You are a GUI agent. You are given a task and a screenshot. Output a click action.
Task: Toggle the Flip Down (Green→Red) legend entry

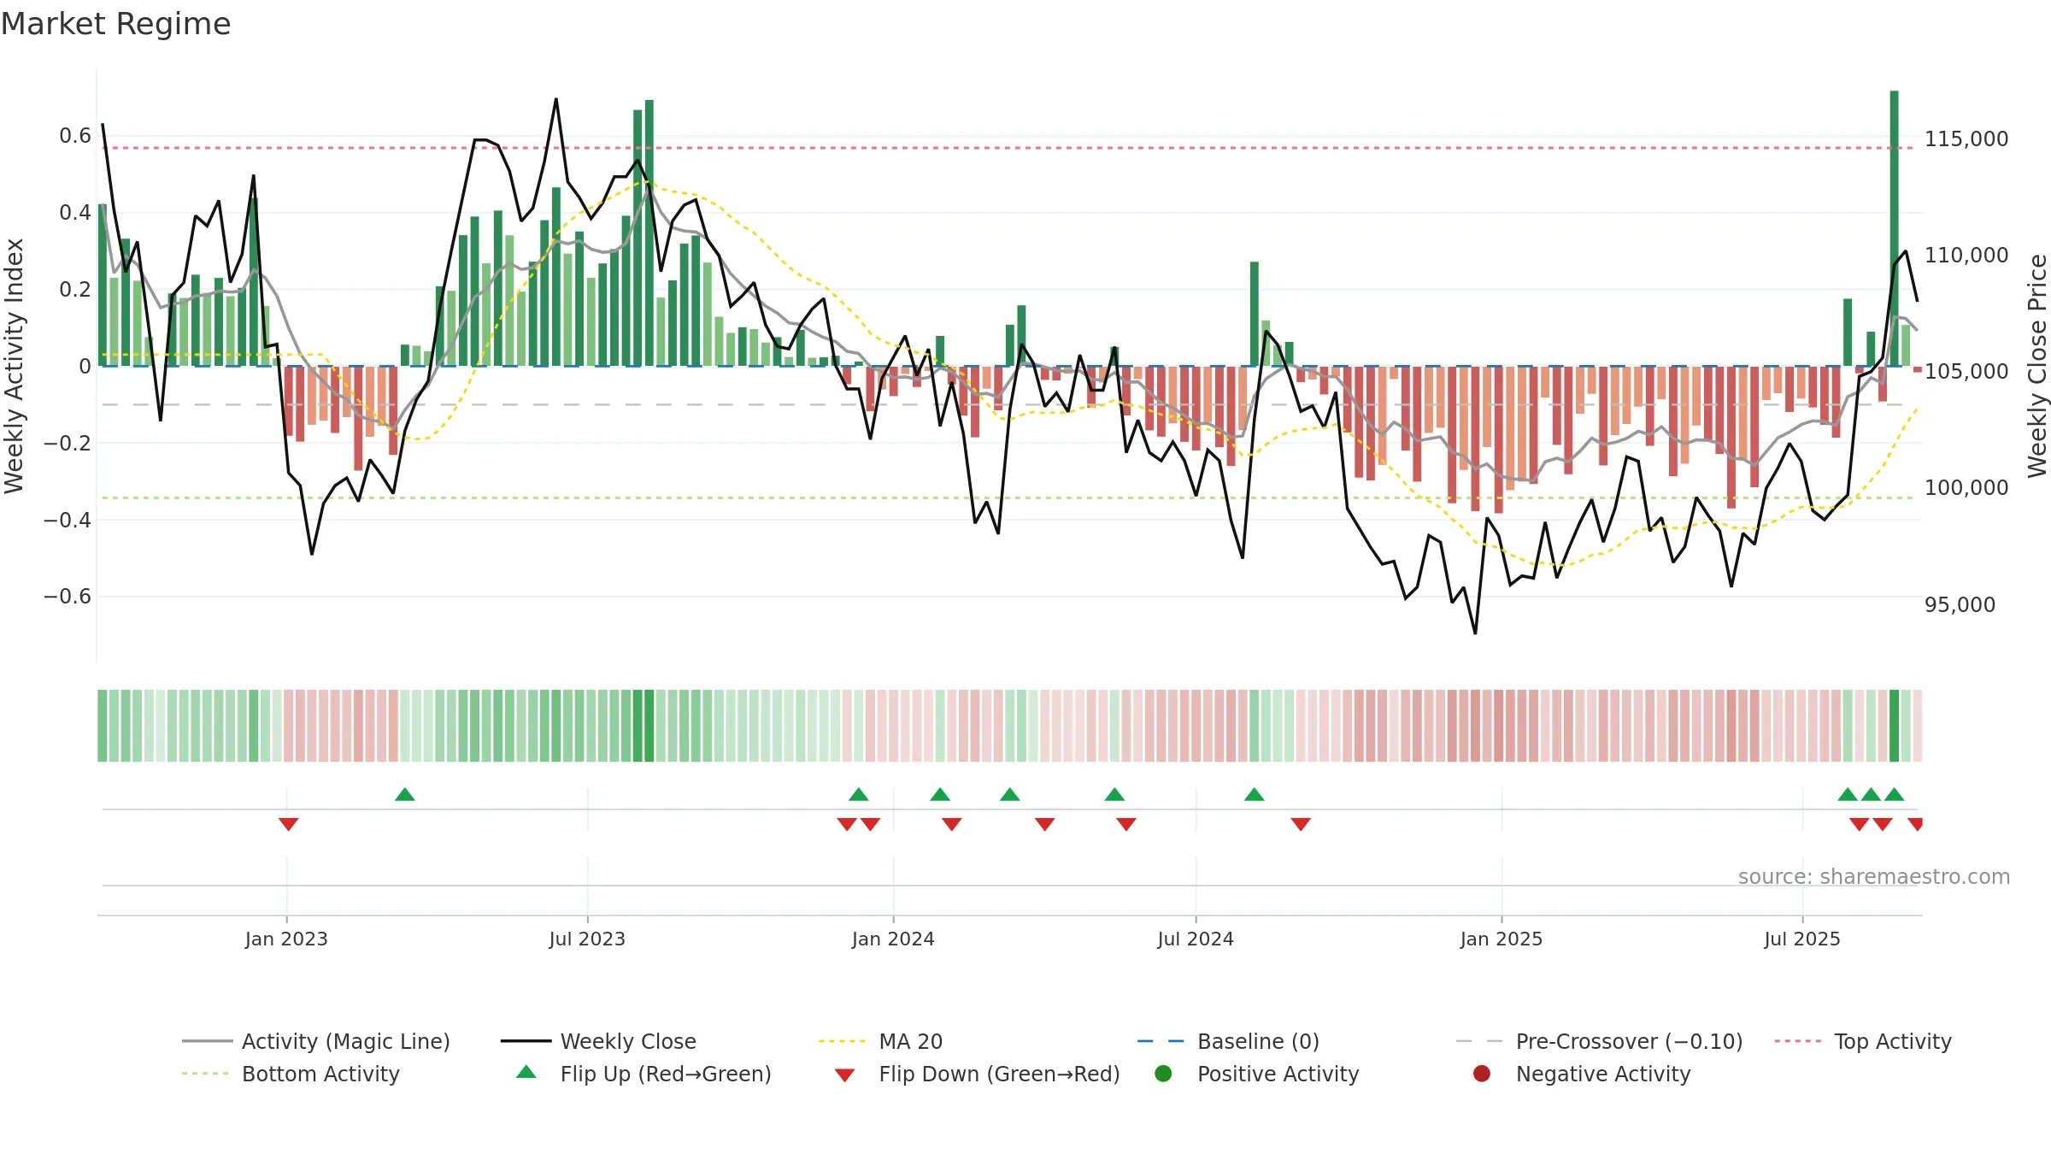[977, 1074]
